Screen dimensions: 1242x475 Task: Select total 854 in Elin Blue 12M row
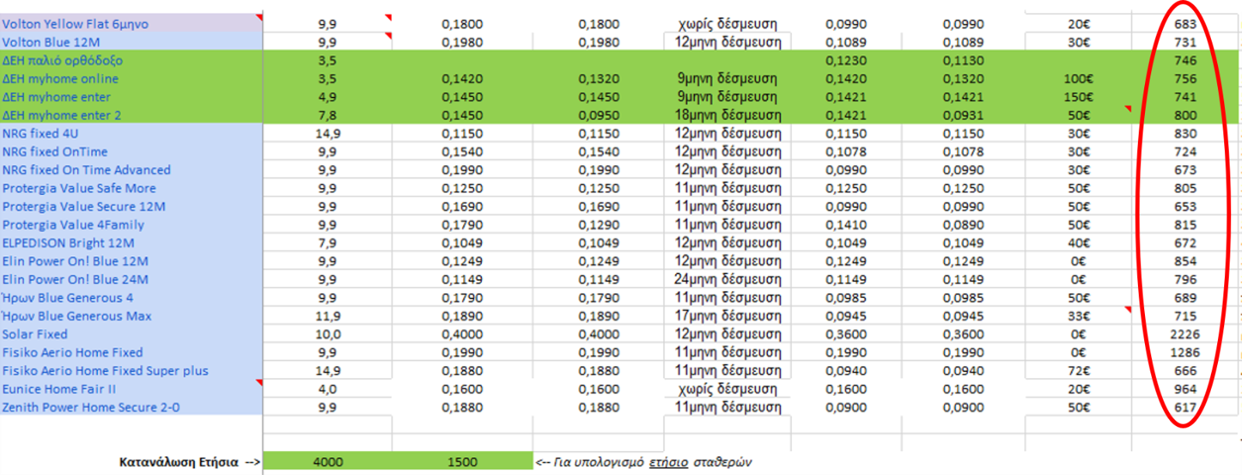tap(1185, 262)
